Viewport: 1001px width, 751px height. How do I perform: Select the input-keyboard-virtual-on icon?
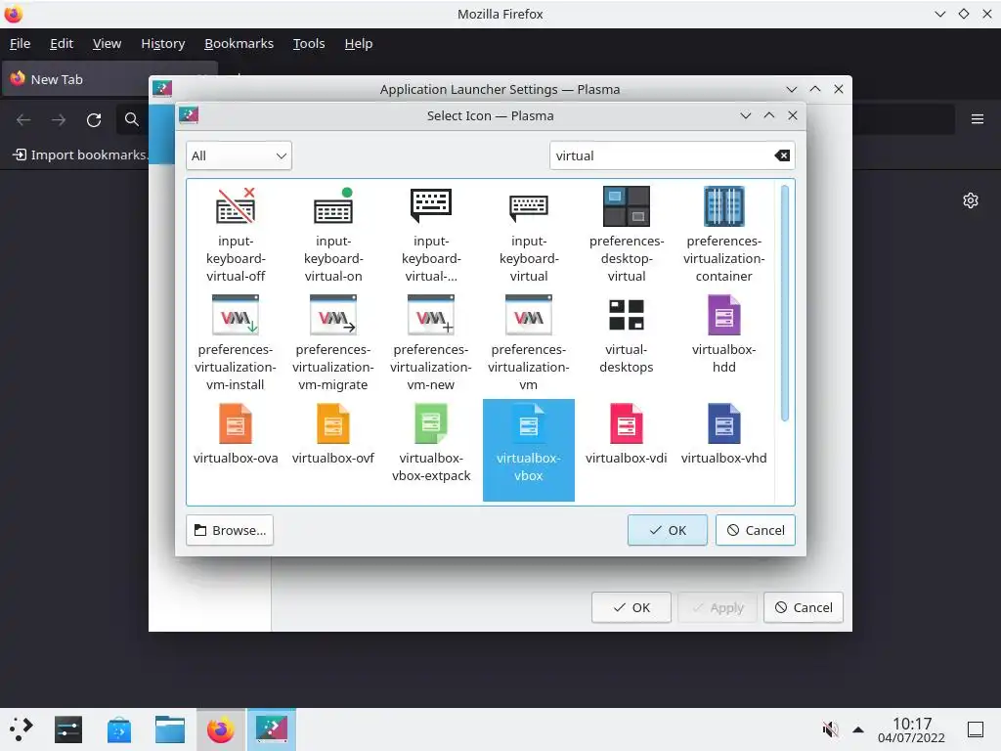tap(333, 234)
